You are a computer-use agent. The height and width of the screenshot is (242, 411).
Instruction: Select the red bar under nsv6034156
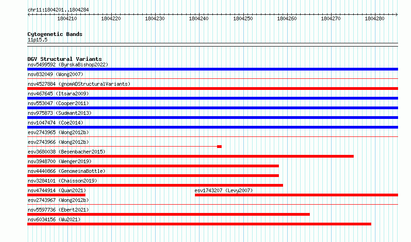click(199, 224)
